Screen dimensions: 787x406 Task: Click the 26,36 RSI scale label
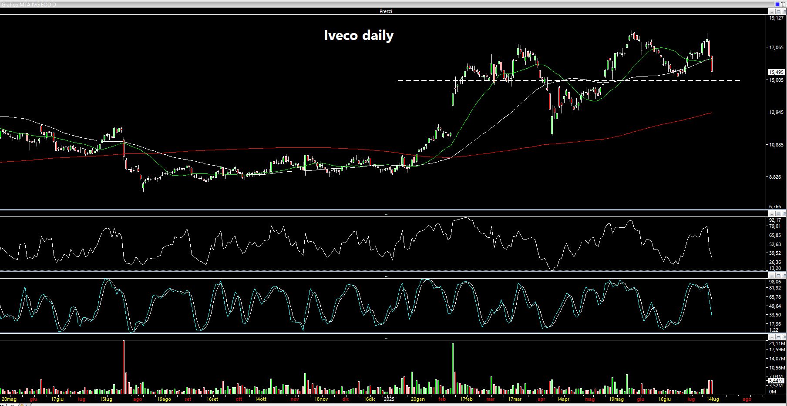pyautogui.click(x=776, y=262)
